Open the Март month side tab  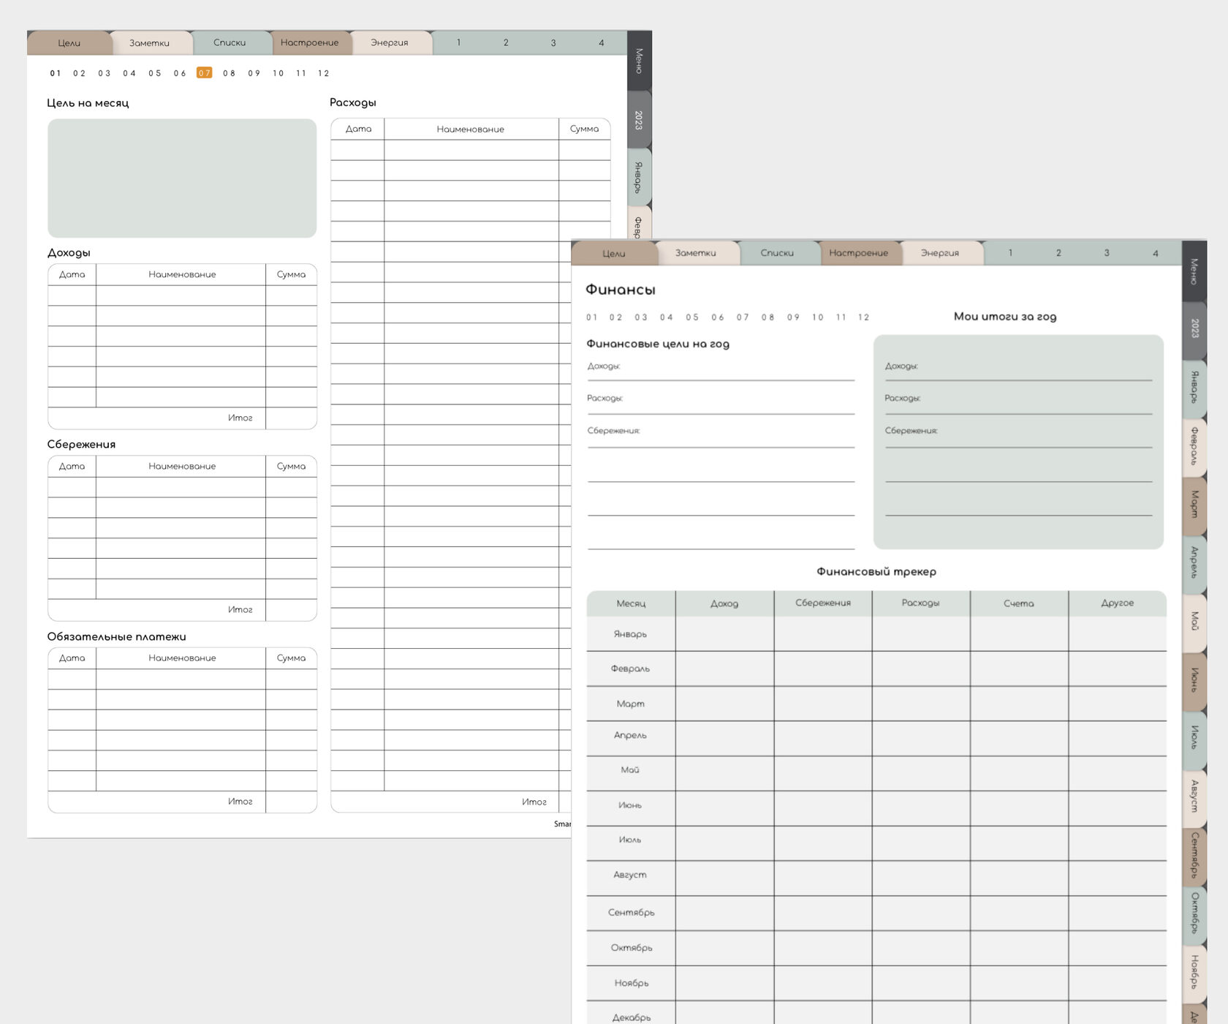pos(1194,505)
